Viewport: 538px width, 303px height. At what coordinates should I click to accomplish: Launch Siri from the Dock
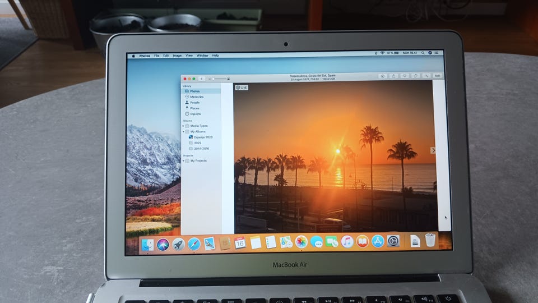(163, 245)
